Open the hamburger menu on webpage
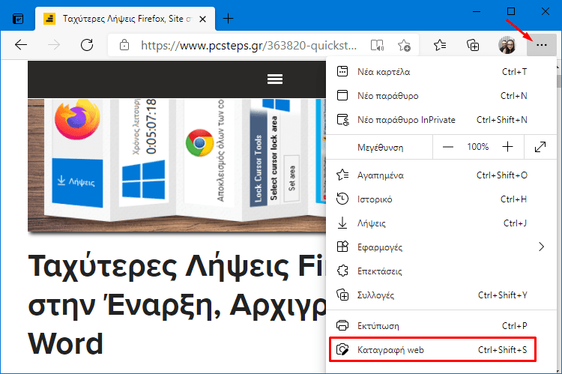 tap(275, 79)
